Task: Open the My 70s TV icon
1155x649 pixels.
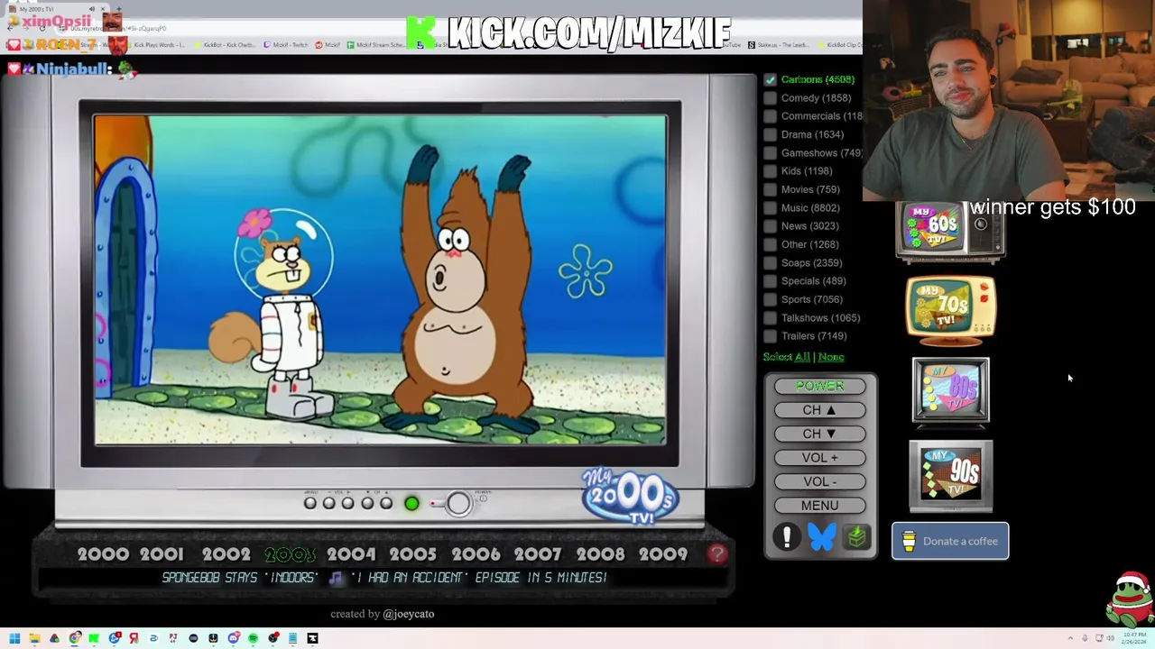Action: (951, 311)
